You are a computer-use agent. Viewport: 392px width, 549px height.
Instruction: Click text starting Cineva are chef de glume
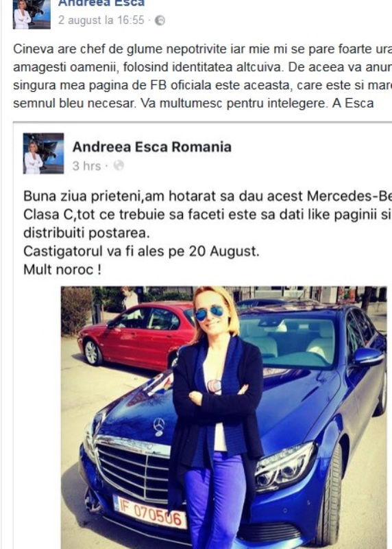(x=202, y=76)
